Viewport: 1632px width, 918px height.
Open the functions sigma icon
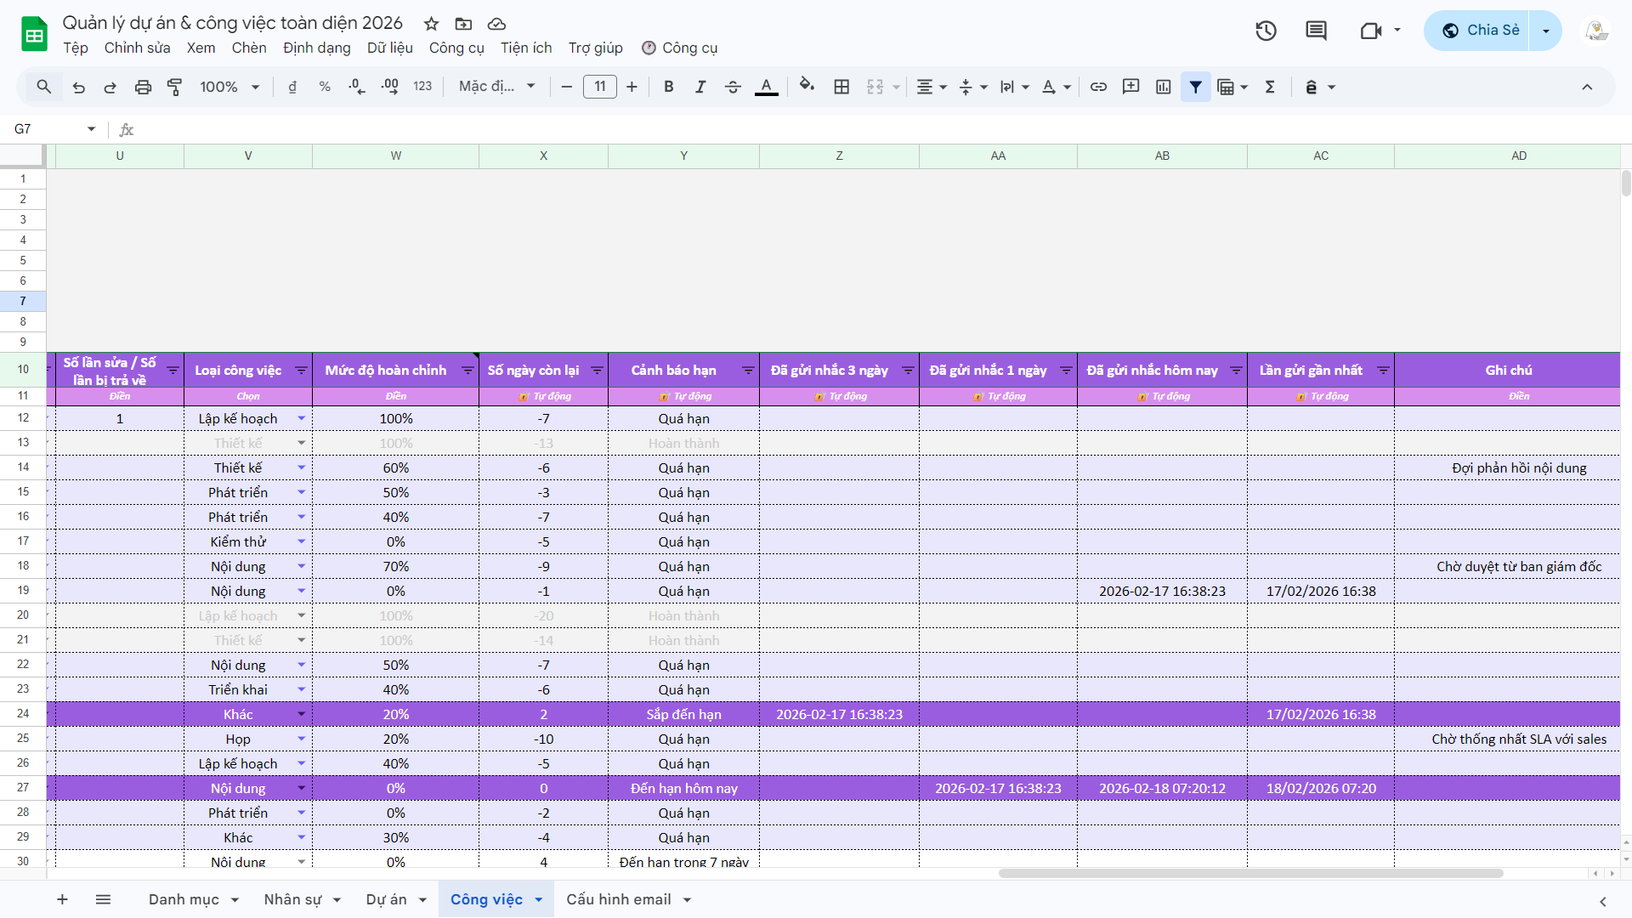click(x=1270, y=87)
